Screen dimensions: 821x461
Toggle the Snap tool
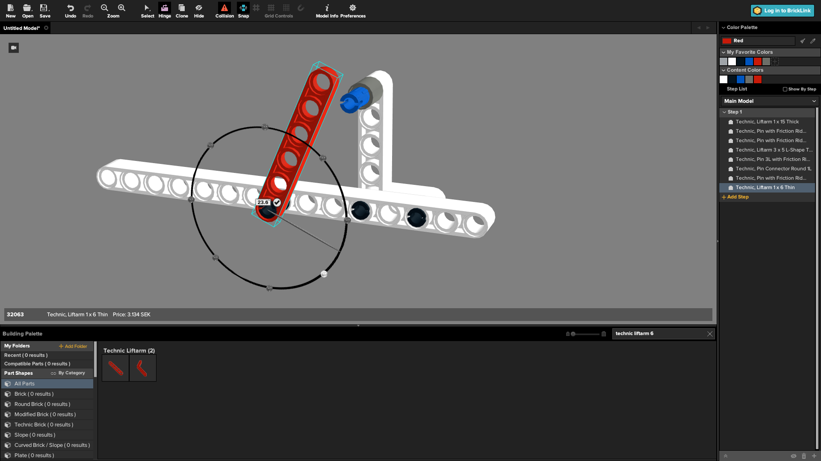[x=243, y=10]
